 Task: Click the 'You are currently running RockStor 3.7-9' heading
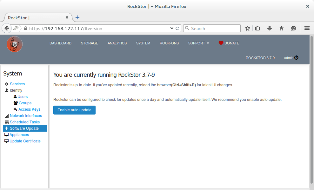pyautogui.click(x=104, y=75)
